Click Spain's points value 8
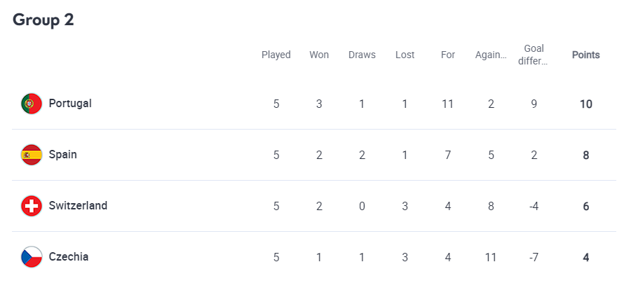 pyautogui.click(x=585, y=156)
